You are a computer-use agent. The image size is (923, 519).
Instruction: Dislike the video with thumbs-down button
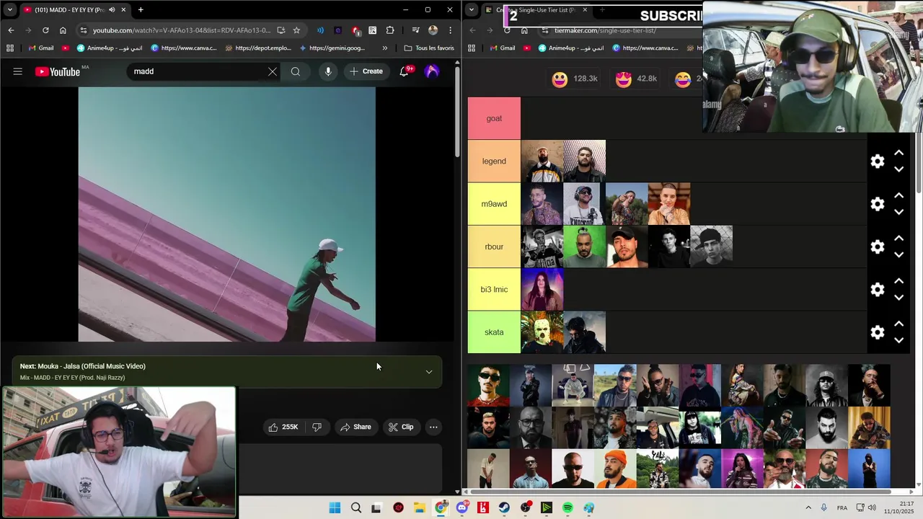[317, 427]
